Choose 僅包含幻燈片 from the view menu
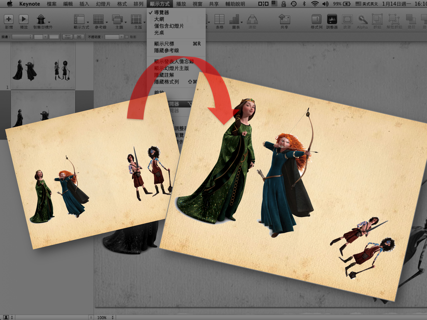This screenshot has width=427, height=320. point(176,26)
